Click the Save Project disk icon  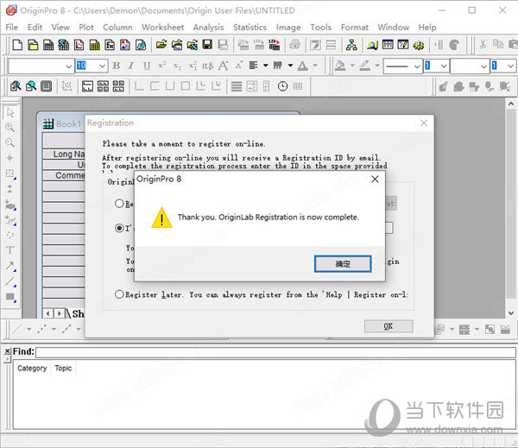(x=207, y=45)
